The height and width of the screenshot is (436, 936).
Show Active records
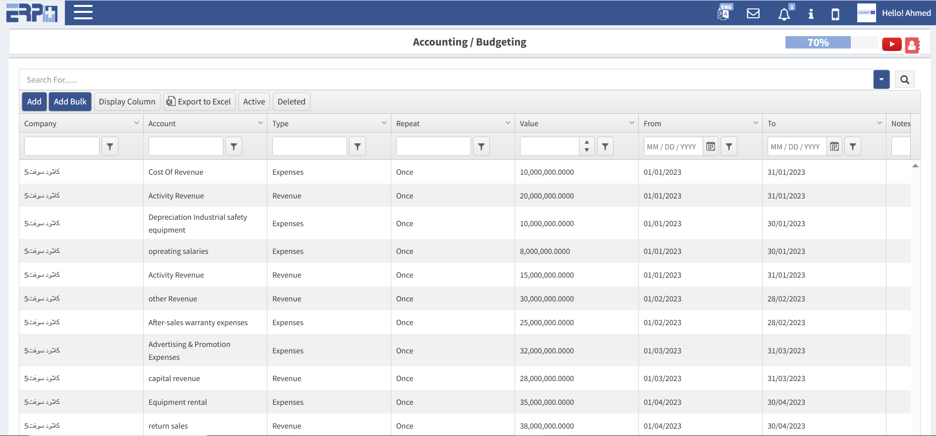(x=254, y=101)
